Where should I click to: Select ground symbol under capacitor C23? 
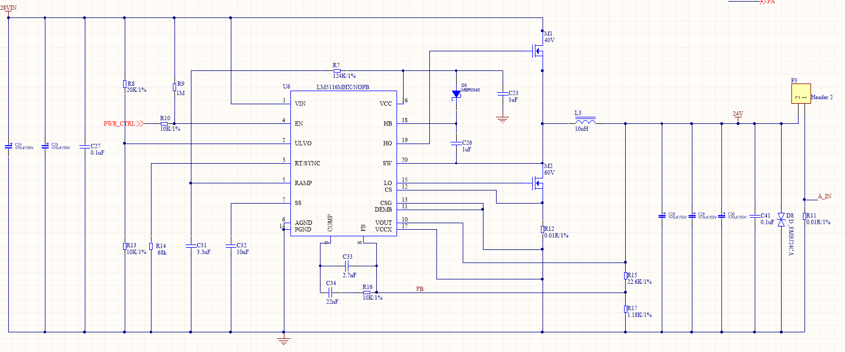click(x=502, y=118)
